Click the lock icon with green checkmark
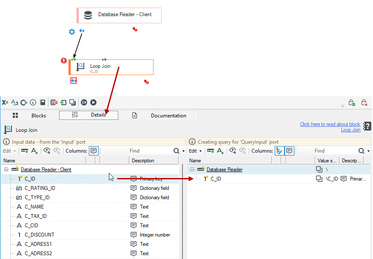The image size is (373, 259). [x=352, y=103]
